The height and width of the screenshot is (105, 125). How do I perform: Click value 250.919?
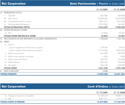104,59
